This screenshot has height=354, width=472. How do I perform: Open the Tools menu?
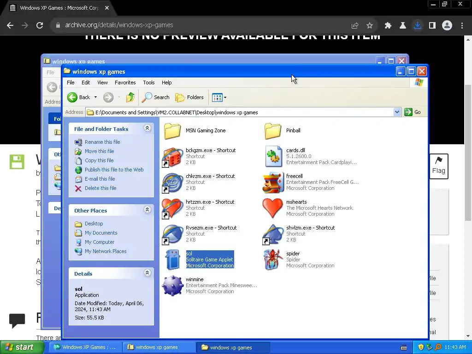click(x=149, y=83)
